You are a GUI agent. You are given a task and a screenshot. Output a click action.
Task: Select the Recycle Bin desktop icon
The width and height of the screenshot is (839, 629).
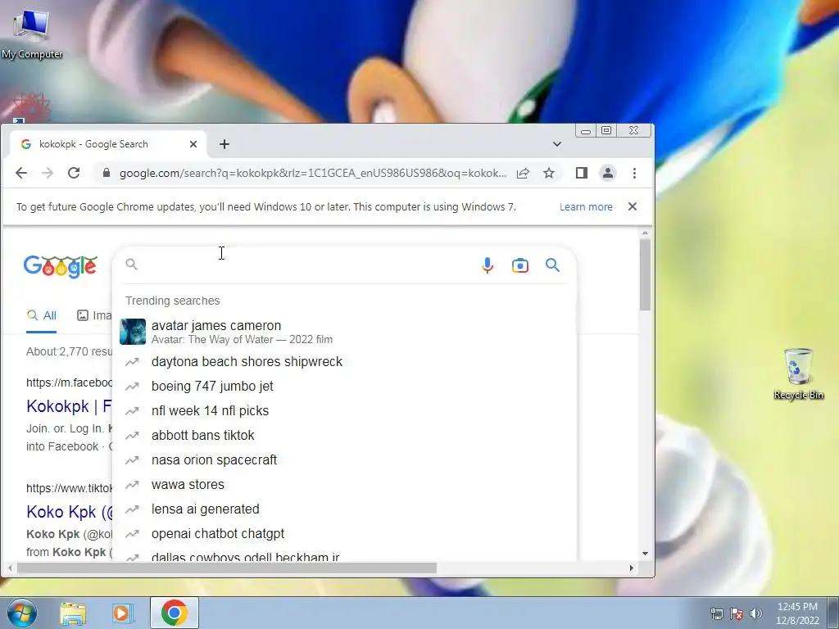coord(798,373)
